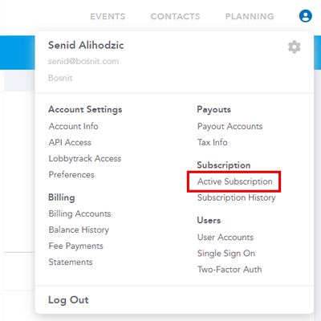Open User Accounts
This screenshot has width=321, height=321.
click(x=226, y=238)
